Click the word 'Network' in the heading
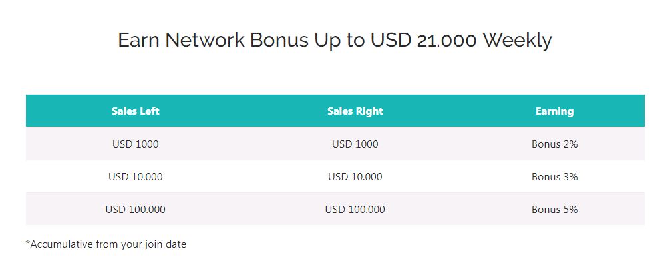This screenshot has width=662, height=261. 205,41
